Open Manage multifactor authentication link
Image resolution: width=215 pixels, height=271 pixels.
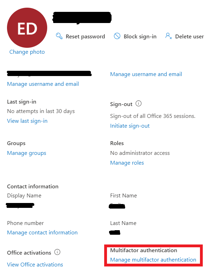153,260
